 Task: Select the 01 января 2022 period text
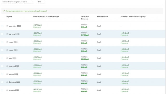coord(13,90)
